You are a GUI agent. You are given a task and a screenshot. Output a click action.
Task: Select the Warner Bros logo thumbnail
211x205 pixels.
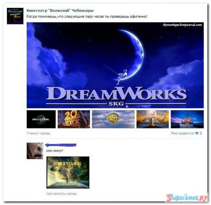113,119
